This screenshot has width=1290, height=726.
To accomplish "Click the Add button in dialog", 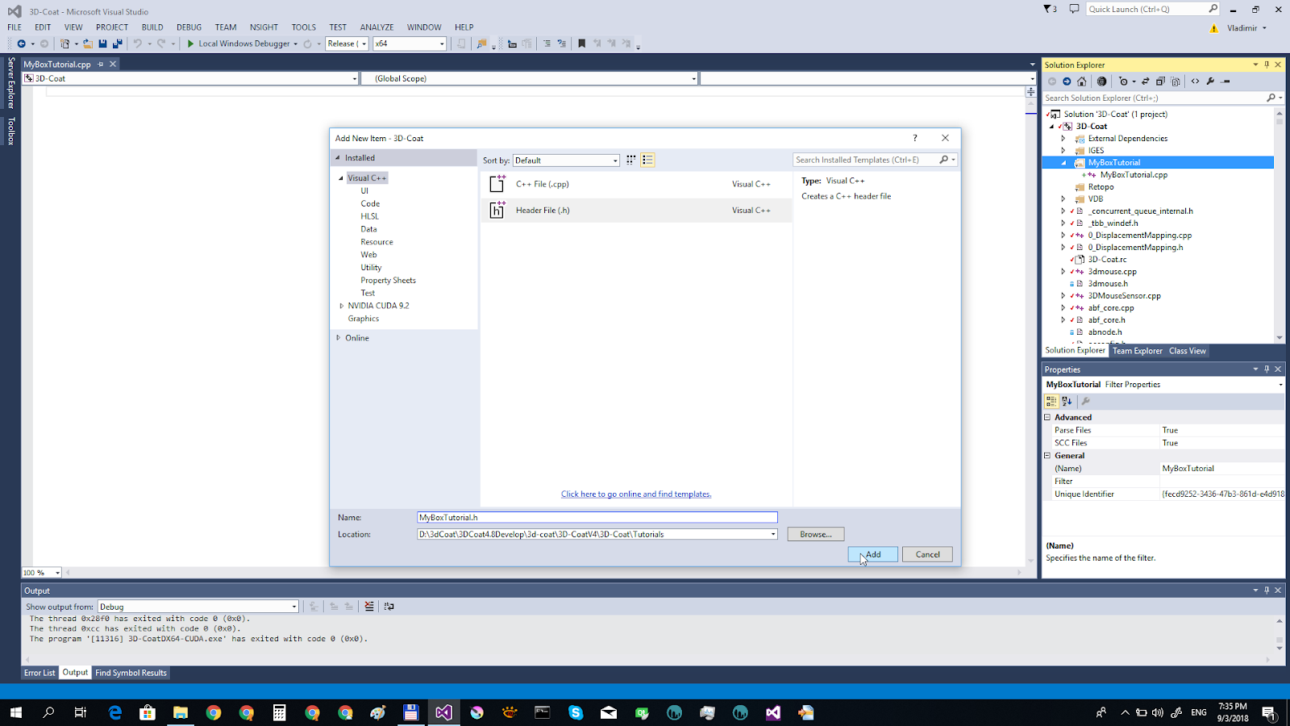I will [872, 554].
